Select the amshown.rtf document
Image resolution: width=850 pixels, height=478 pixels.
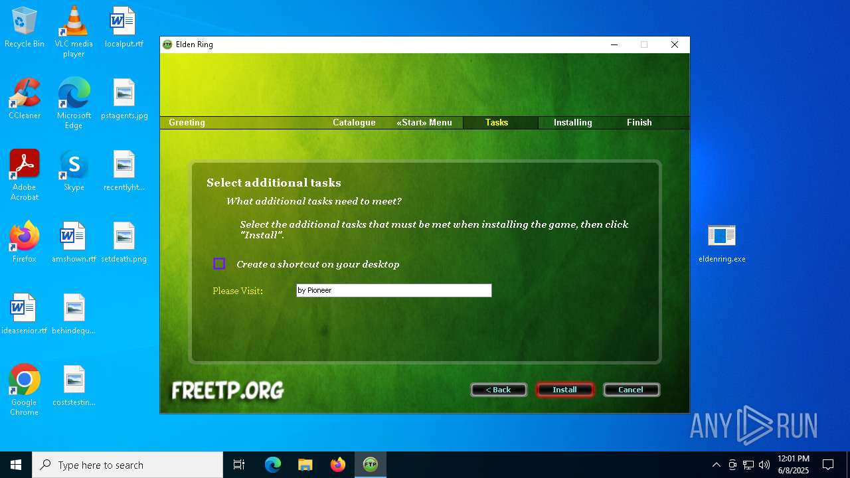point(74,242)
